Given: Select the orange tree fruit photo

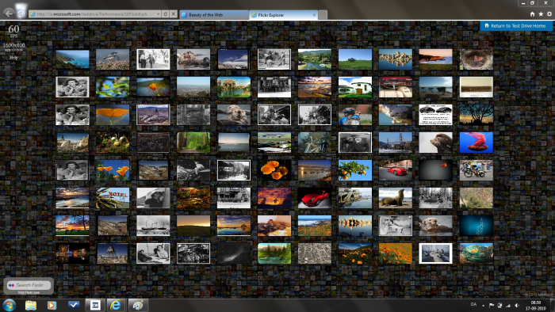Looking at the screenshot, I should tap(355, 170).
